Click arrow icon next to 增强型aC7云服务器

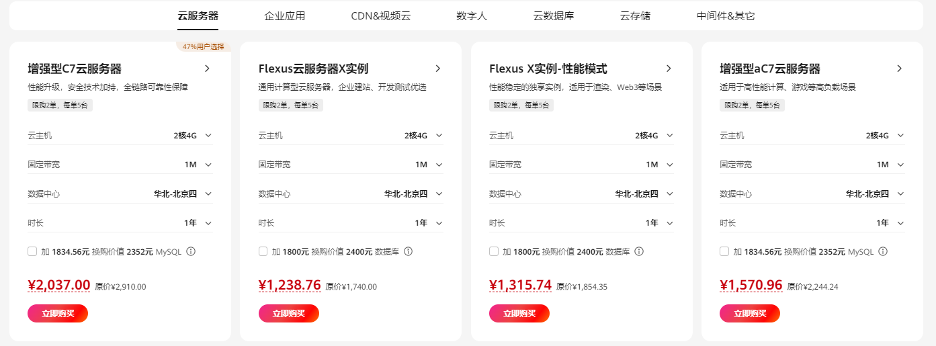pos(899,69)
